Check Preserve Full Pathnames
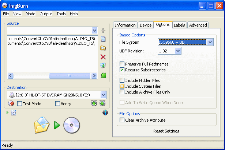 click(x=122, y=64)
